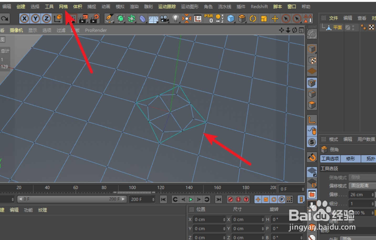The width and height of the screenshot is (376, 240).
Task: Click the floor environment icon
Action: [153, 19]
